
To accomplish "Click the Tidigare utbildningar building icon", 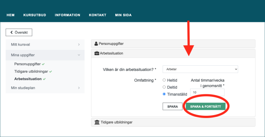I will (x=97, y=122).
